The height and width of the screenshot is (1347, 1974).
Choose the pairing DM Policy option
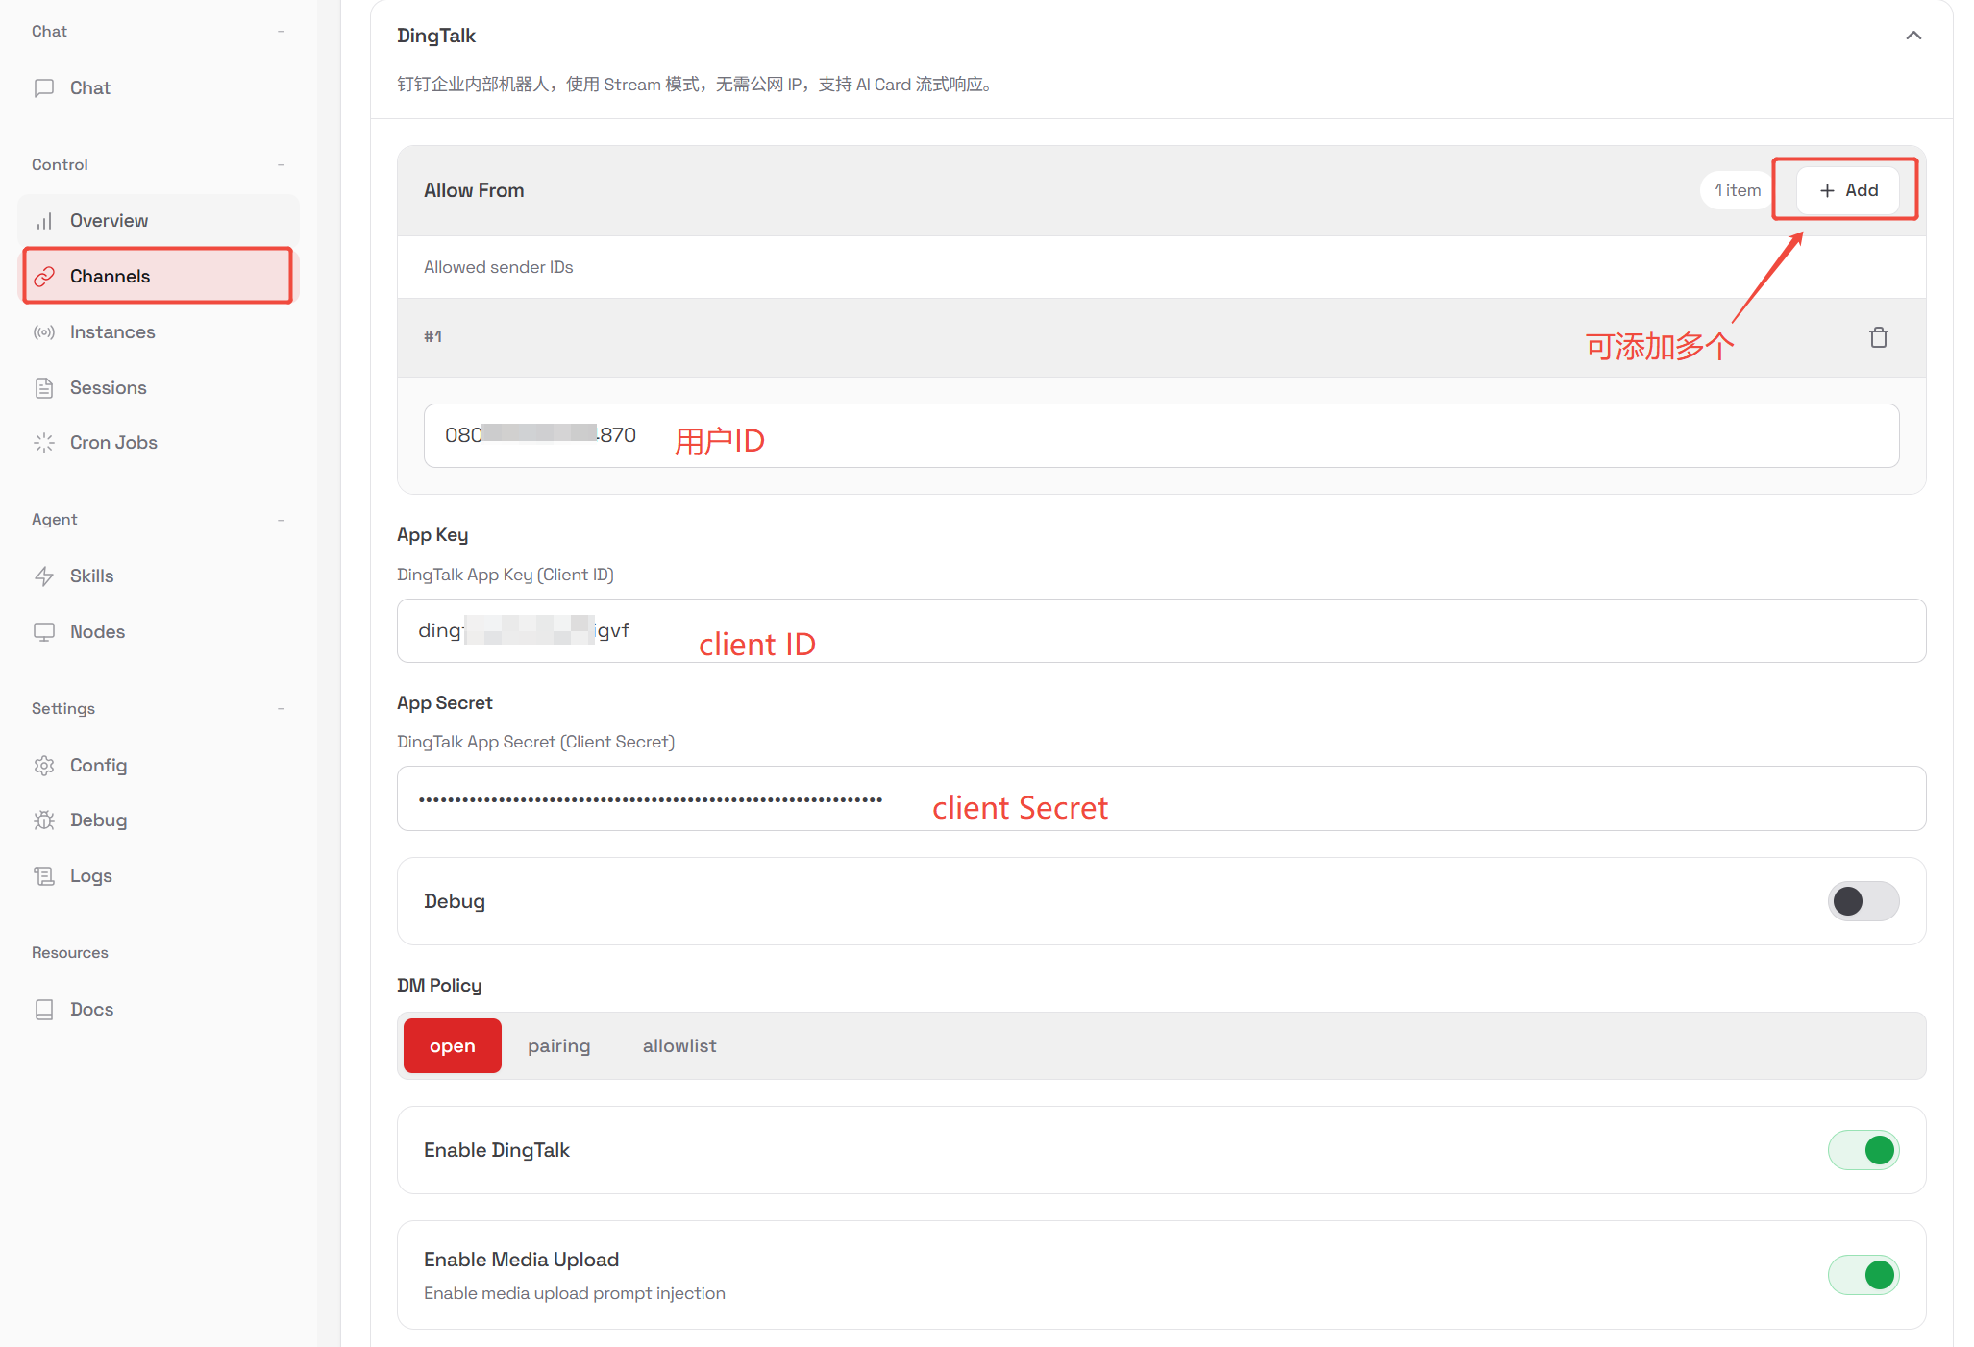click(558, 1046)
